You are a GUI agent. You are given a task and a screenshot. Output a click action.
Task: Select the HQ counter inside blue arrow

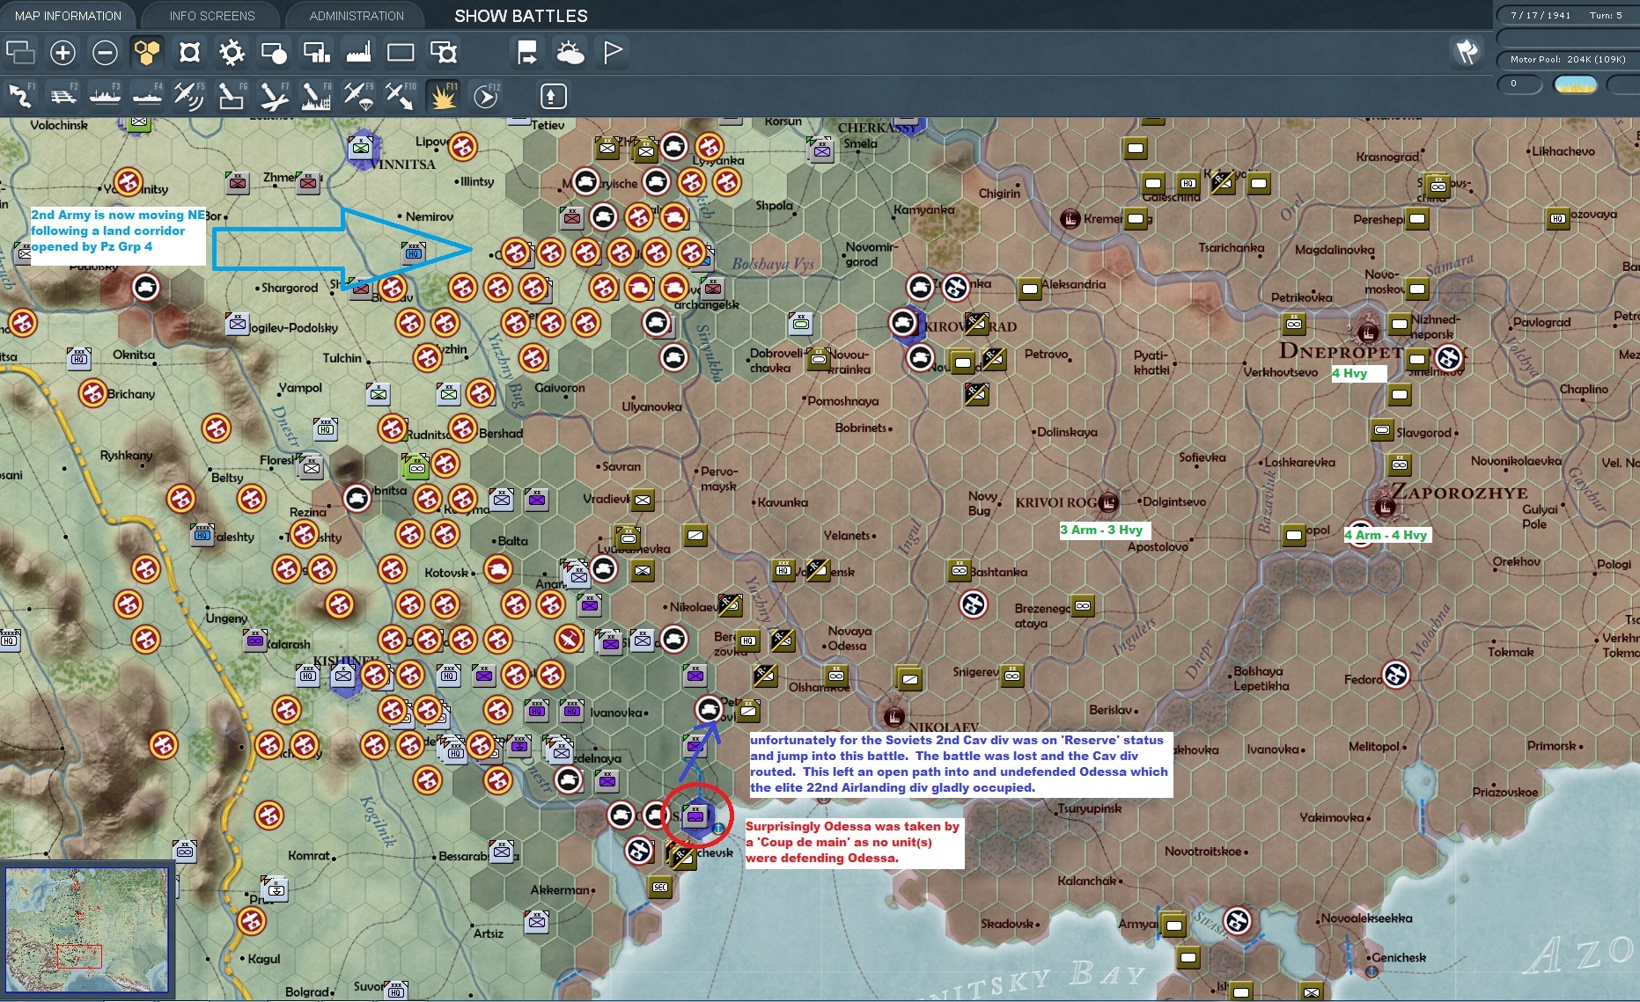coord(414,252)
